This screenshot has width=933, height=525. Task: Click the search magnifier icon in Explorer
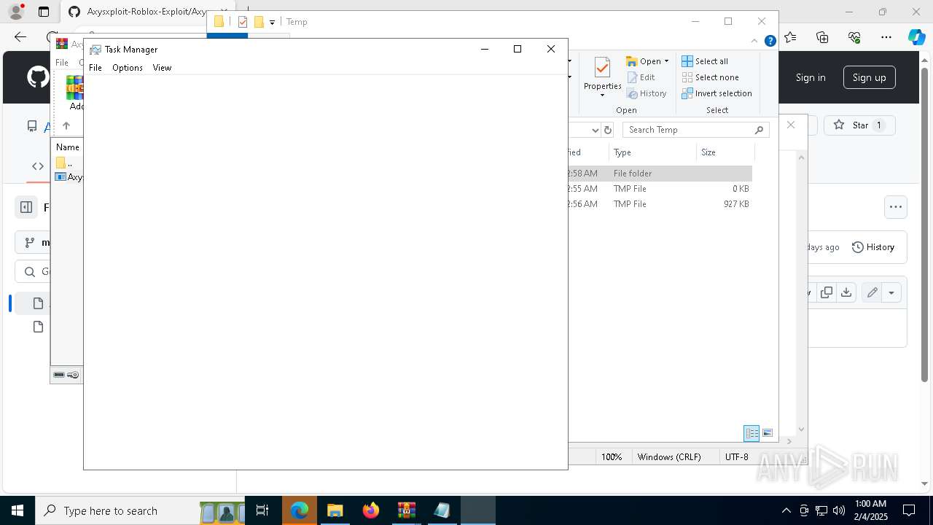tap(759, 130)
